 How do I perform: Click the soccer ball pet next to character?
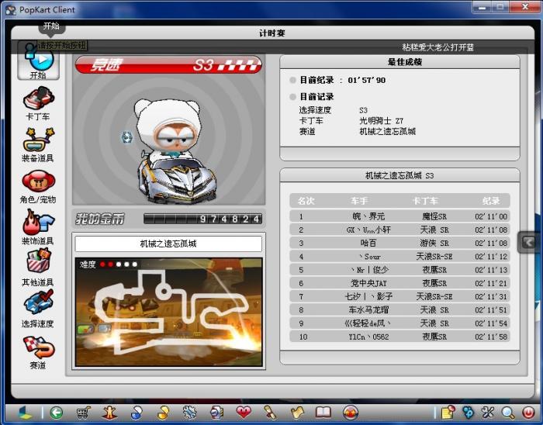coord(126,137)
